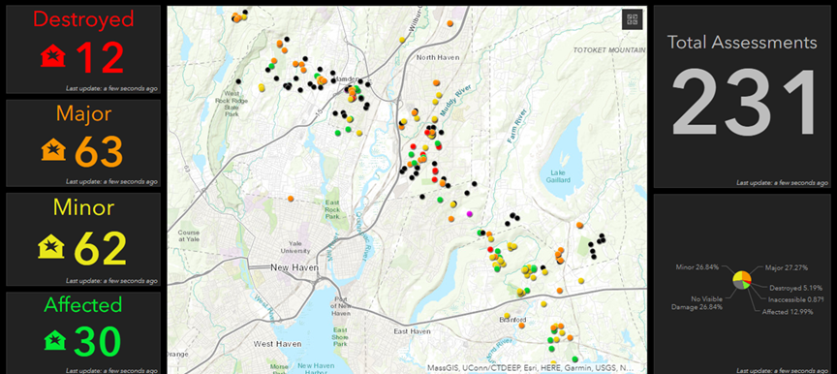Click the yellow Minor title

click(84, 207)
